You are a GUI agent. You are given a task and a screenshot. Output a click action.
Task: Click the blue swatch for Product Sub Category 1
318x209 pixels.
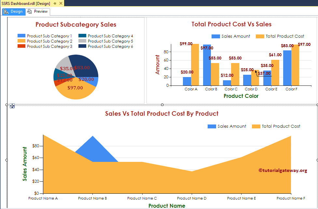21,36
